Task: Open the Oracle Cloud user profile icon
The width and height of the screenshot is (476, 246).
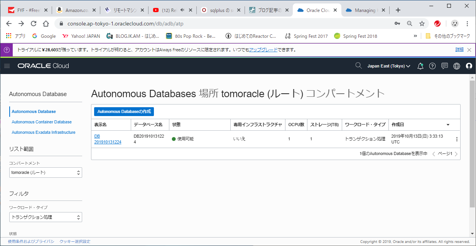Action: click(x=469, y=66)
